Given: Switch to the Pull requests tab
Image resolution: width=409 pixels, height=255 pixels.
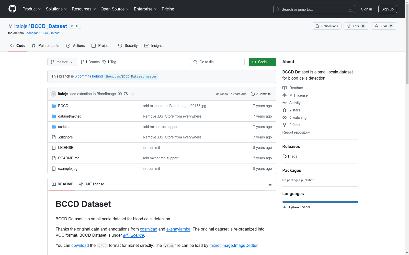Looking at the screenshot, I should coord(46,46).
